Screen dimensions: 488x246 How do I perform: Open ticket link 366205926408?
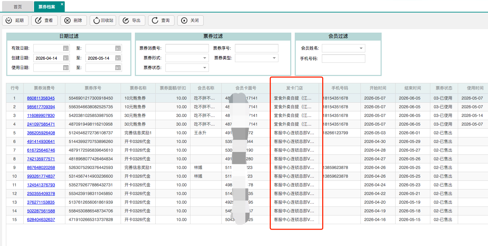click(x=41, y=133)
